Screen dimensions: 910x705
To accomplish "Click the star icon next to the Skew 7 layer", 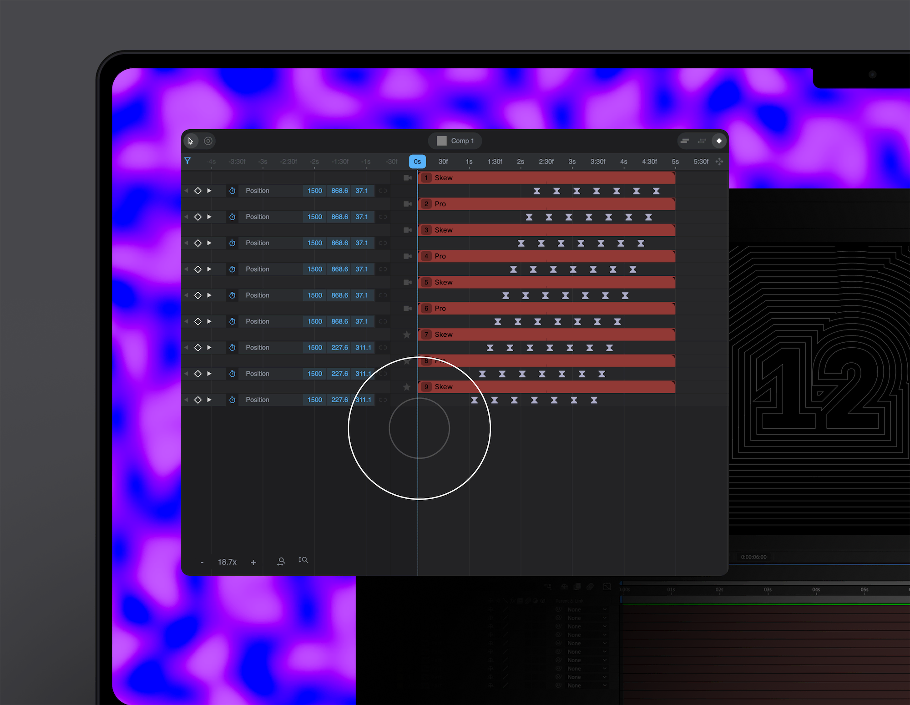I will [407, 335].
